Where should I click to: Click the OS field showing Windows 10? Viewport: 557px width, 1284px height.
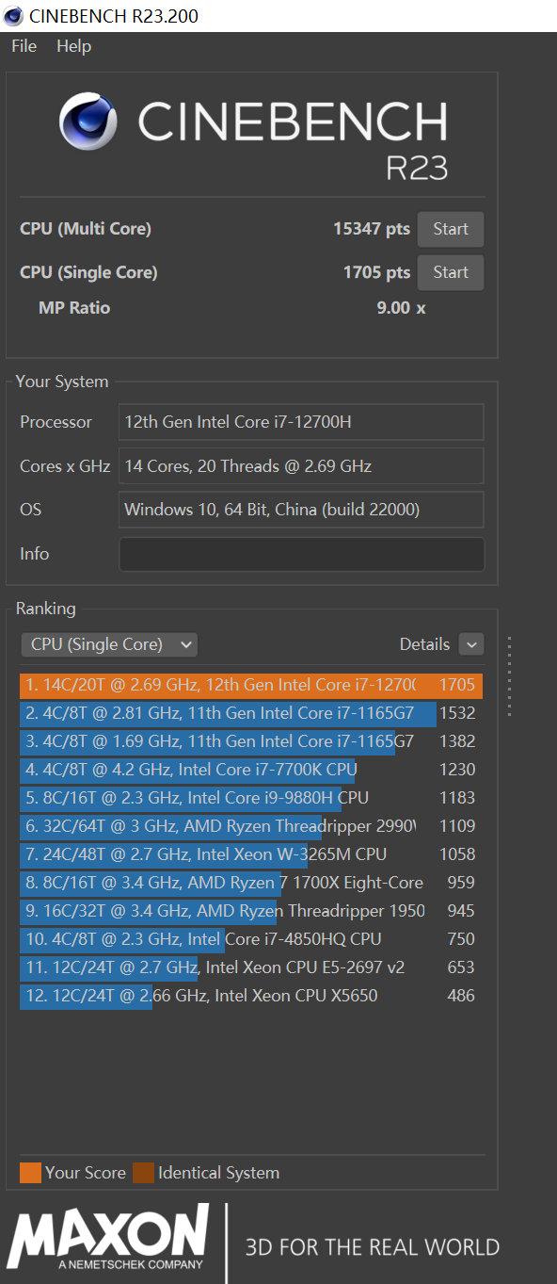(x=301, y=510)
